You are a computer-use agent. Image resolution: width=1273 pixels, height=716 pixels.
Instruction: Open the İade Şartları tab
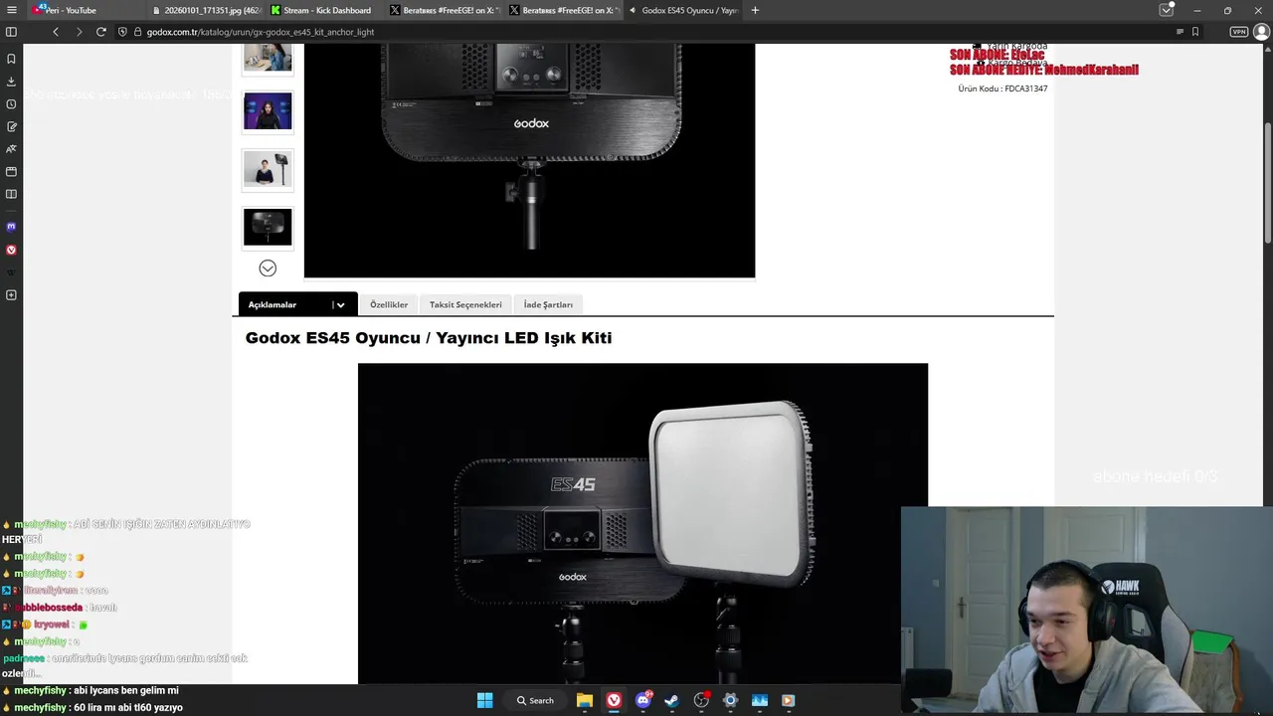click(x=548, y=304)
